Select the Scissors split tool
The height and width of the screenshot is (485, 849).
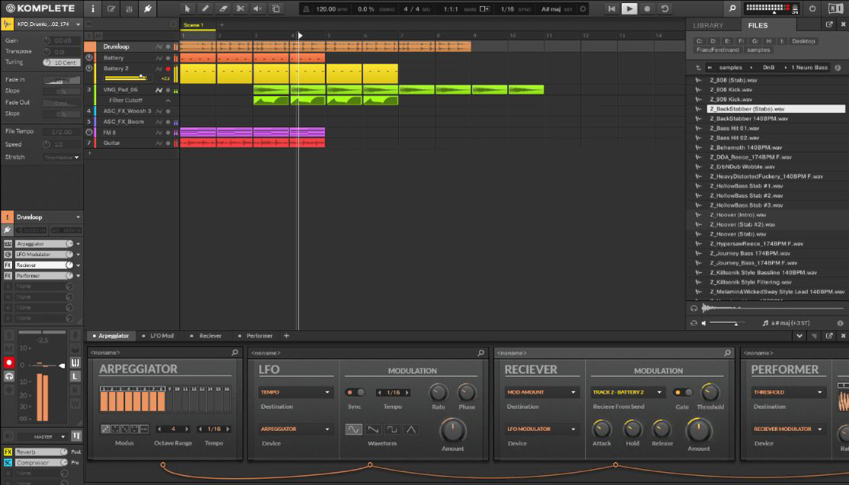click(x=241, y=9)
